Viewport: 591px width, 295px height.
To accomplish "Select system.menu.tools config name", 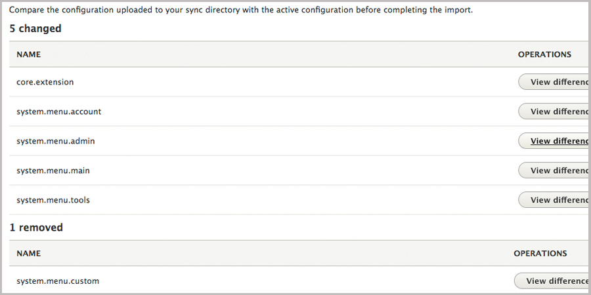I will click(x=53, y=200).
